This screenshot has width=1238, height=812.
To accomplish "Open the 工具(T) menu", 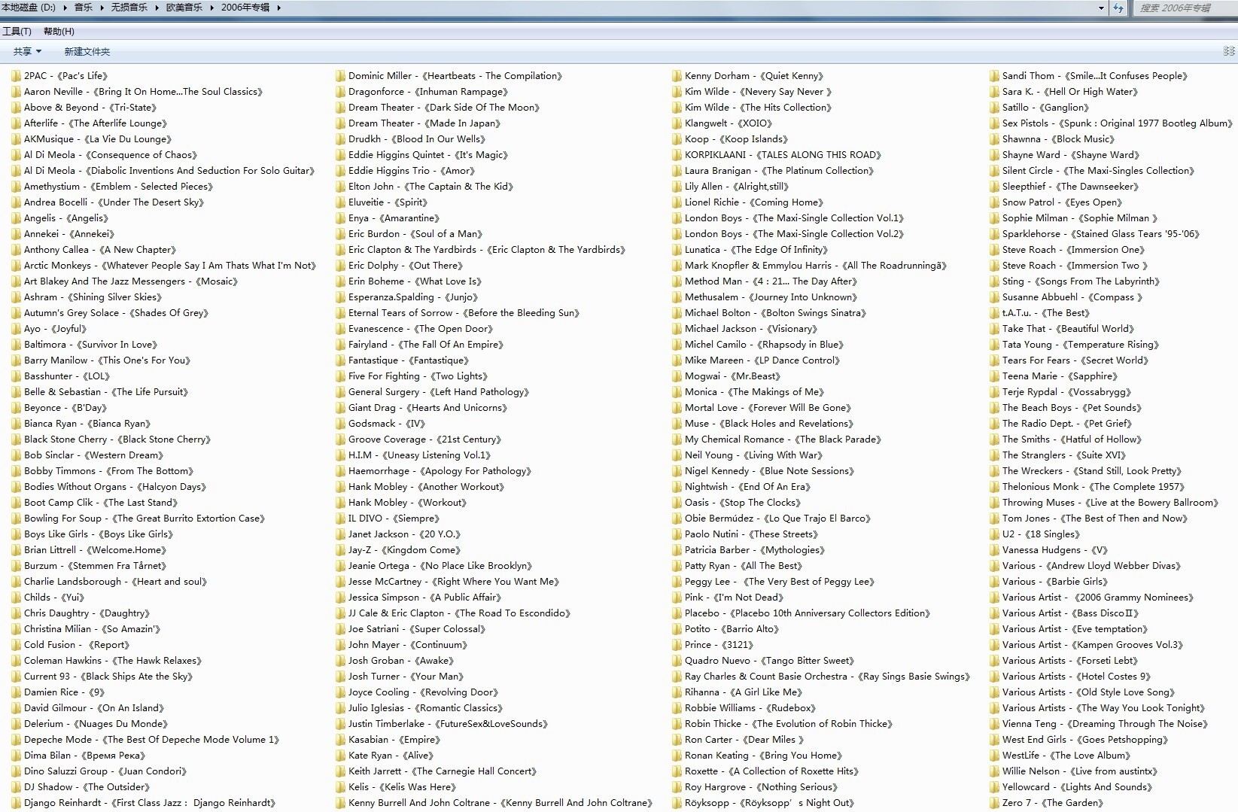I will 17,32.
